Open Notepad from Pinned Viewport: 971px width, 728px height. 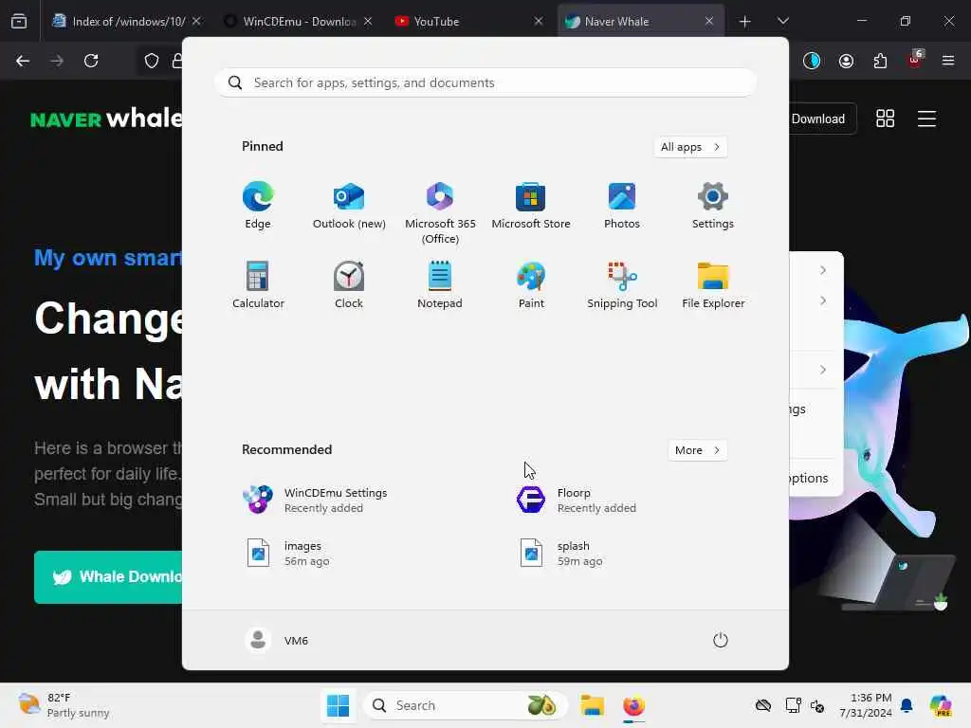click(x=440, y=285)
